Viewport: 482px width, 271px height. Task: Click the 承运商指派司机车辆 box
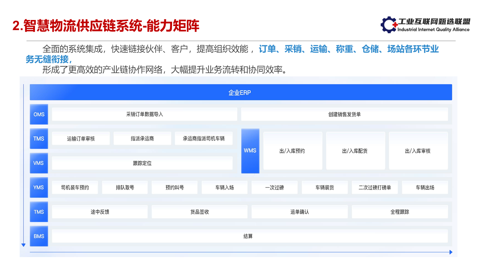204,139
